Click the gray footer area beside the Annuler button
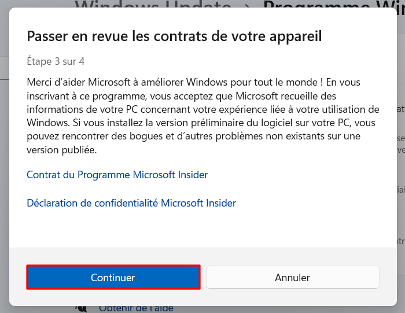The image size is (405, 313). click(388, 277)
